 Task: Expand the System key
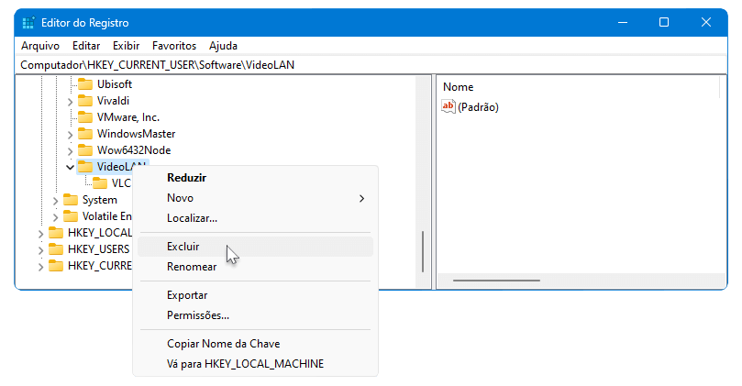coord(55,201)
